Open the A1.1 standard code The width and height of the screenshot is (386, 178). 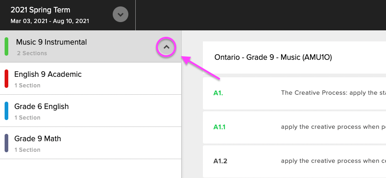click(219, 127)
